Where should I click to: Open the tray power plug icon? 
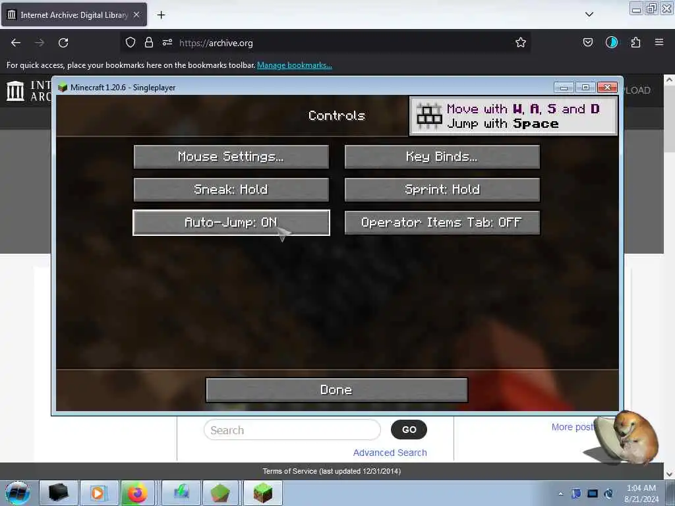[608, 493]
